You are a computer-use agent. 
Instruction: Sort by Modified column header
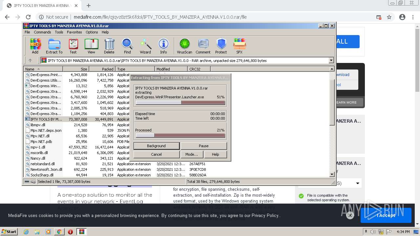(171, 69)
